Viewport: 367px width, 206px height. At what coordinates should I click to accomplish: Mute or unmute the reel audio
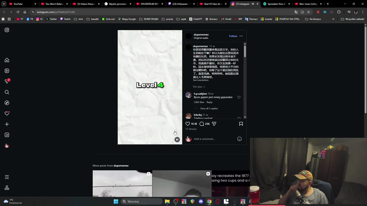click(177, 140)
